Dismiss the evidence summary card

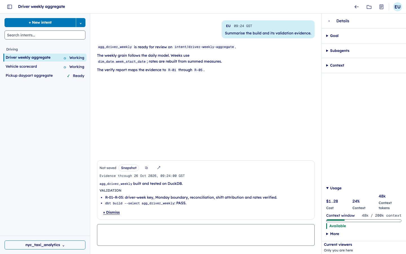(111, 213)
